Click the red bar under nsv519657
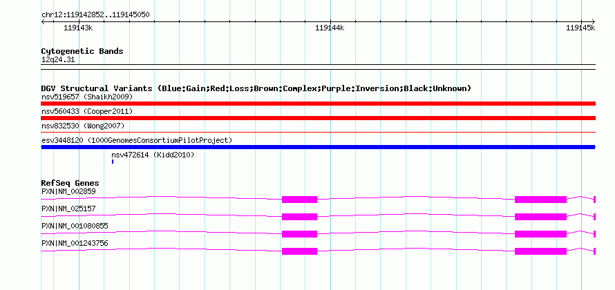Screen dimensions: 615x290 (318, 104)
